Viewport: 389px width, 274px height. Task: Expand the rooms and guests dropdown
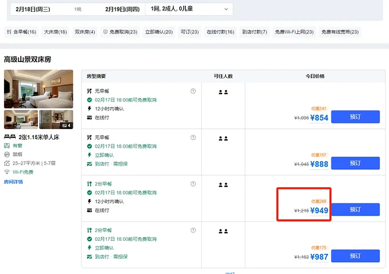[x=189, y=9]
